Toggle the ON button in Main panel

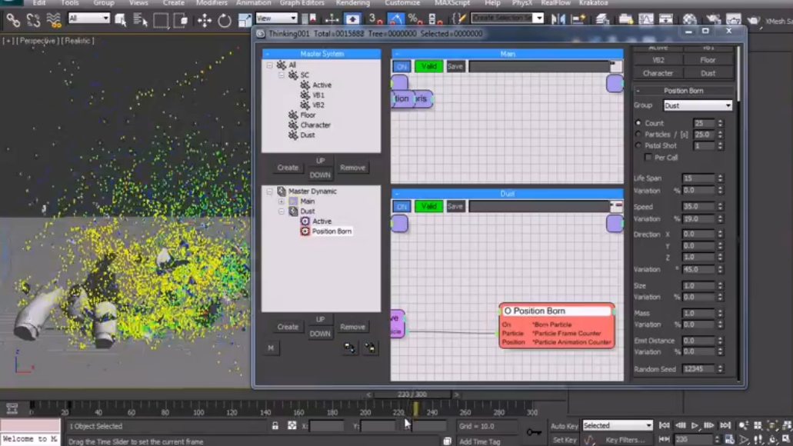coord(401,66)
